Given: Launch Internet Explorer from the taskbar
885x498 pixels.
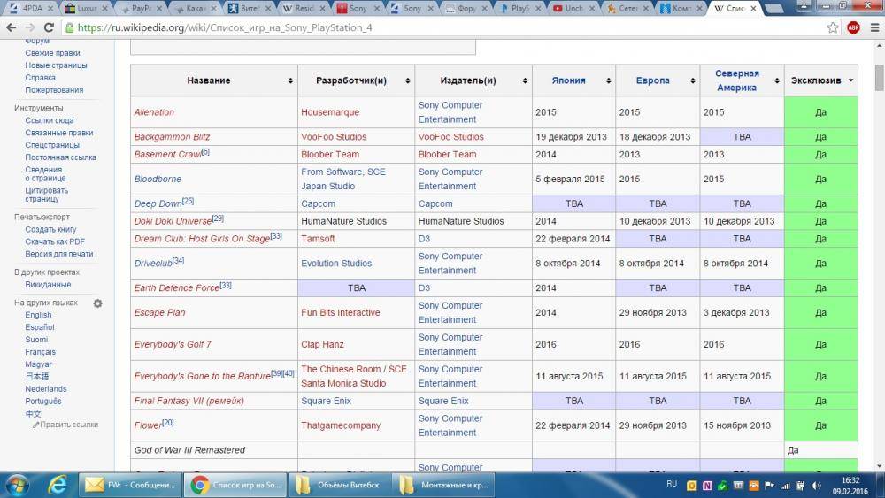Looking at the screenshot, I should point(58,484).
